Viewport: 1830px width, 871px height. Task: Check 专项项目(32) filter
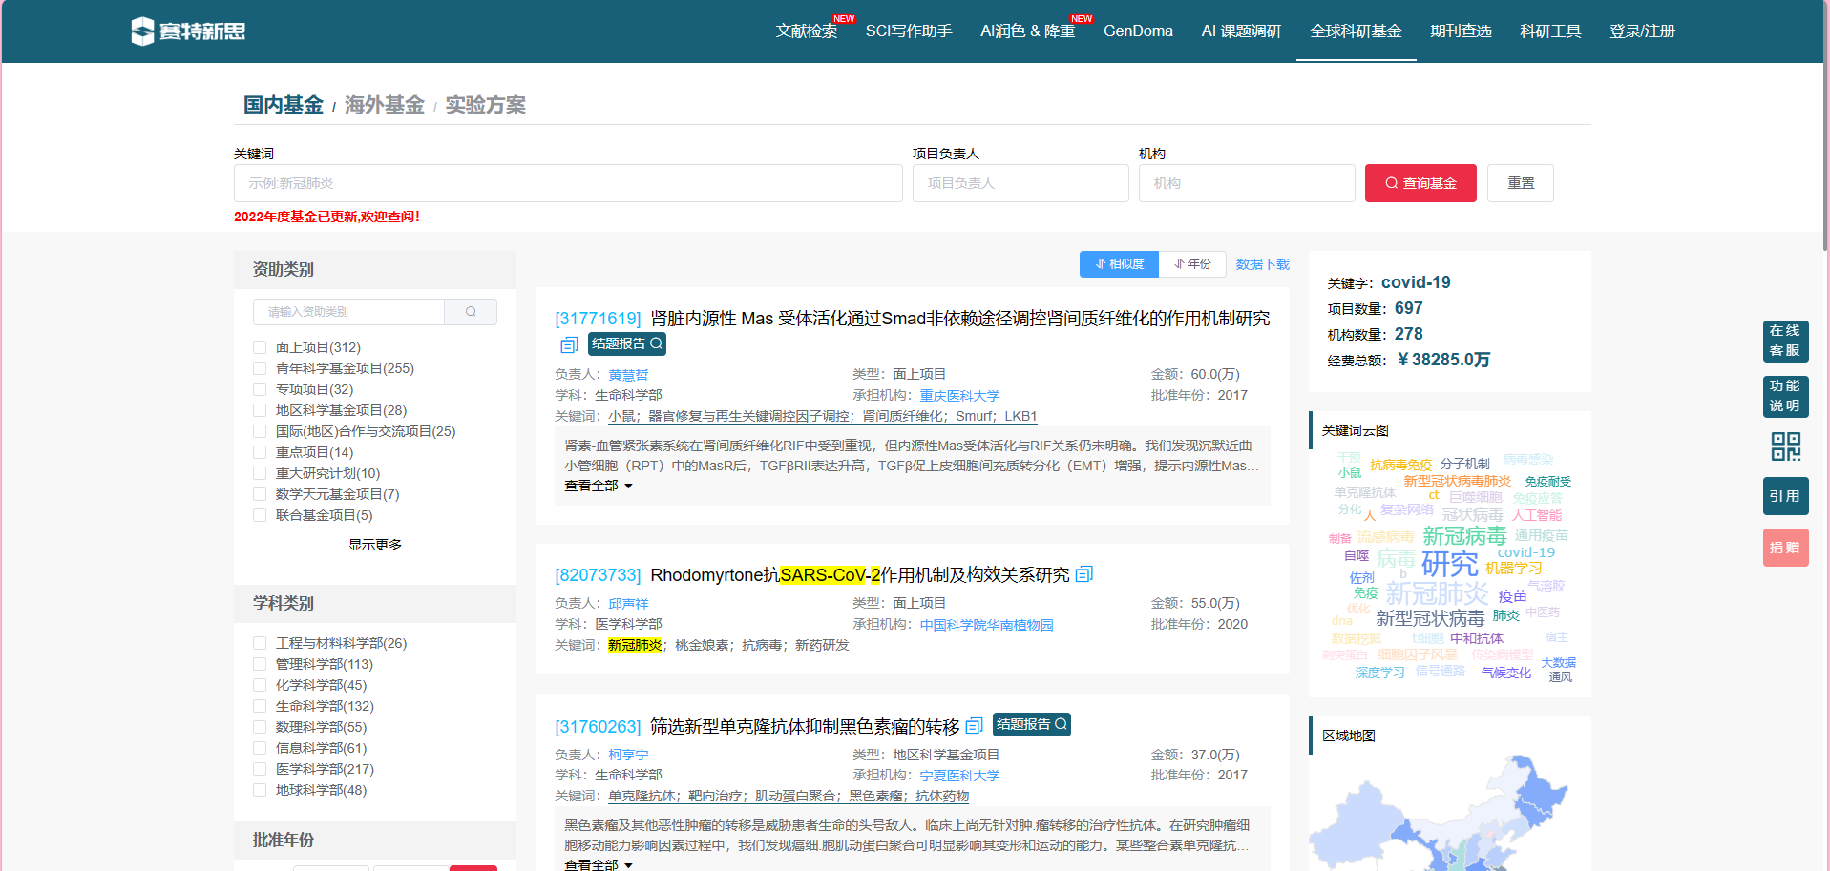260,389
